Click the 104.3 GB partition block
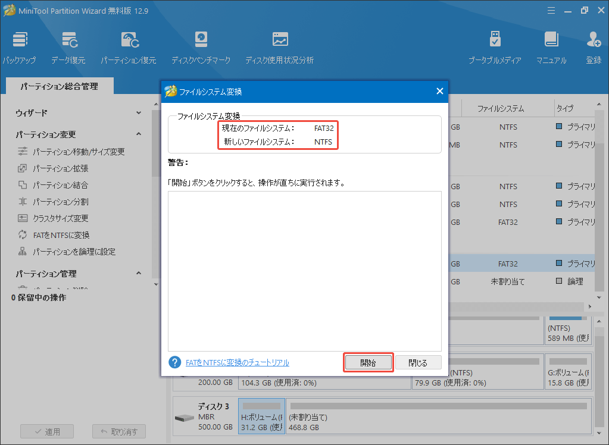The image size is (609, 445). tap(324, 382)
